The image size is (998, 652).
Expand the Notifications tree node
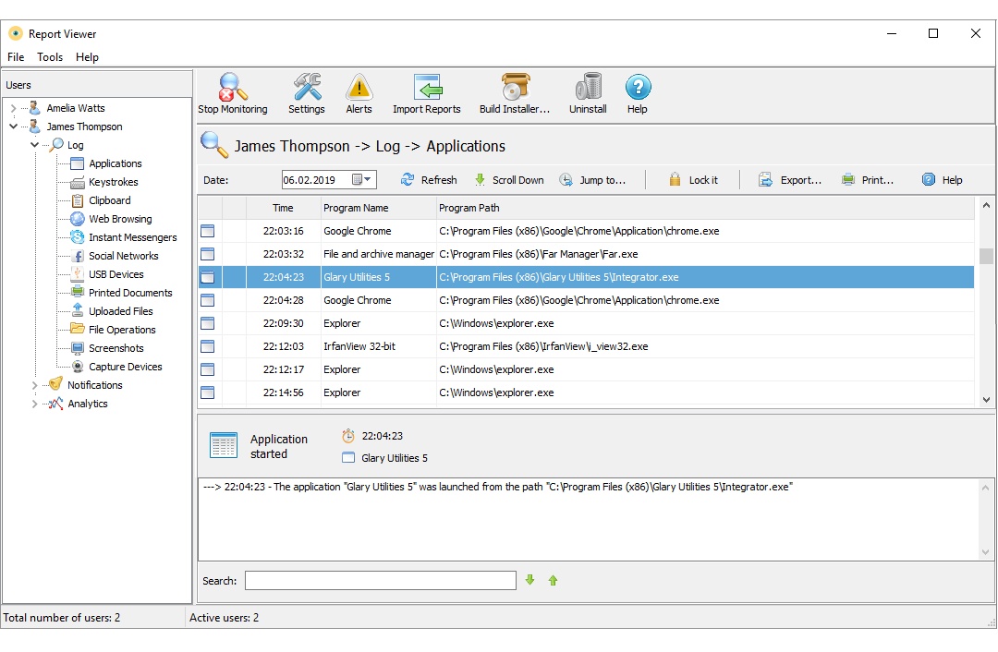tap(35, 385)
